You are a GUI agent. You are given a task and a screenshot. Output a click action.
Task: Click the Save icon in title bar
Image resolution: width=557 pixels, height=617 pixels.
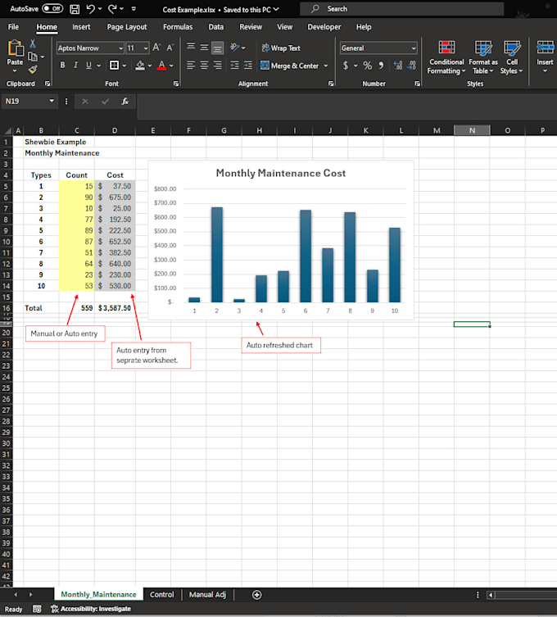click(75, 9)
